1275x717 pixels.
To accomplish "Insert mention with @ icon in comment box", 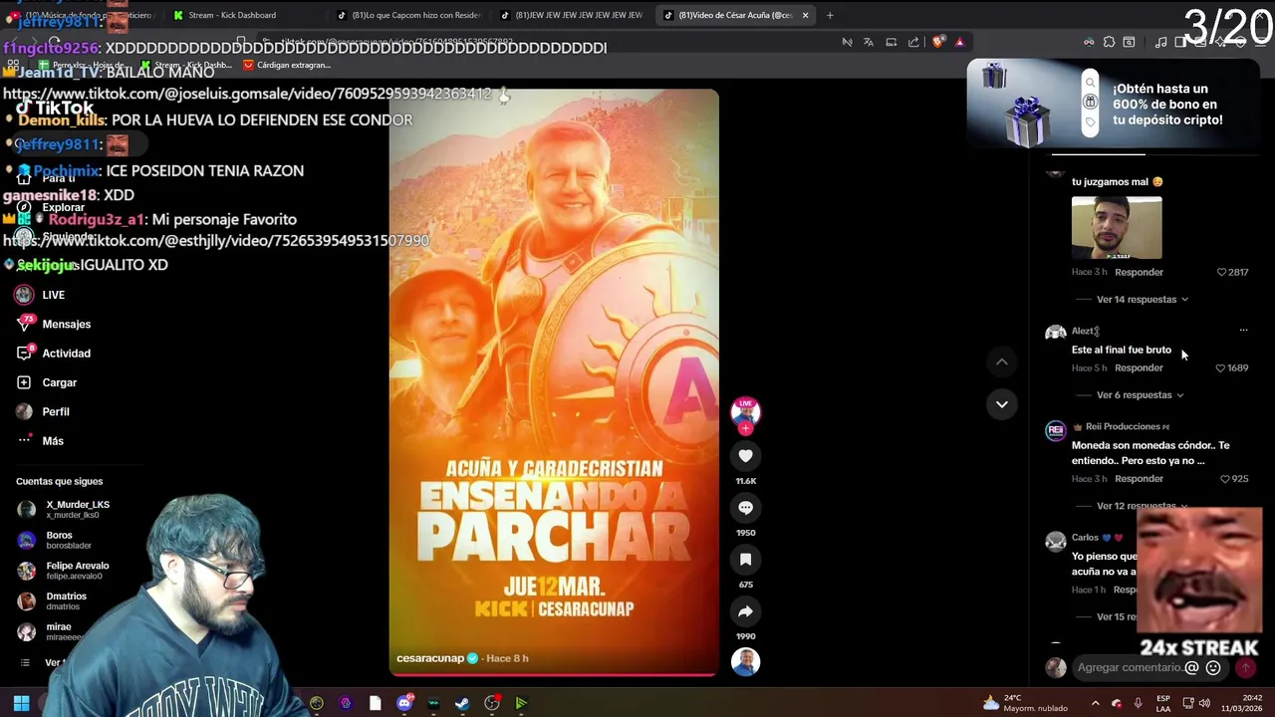I will [x=1191, y=668].
